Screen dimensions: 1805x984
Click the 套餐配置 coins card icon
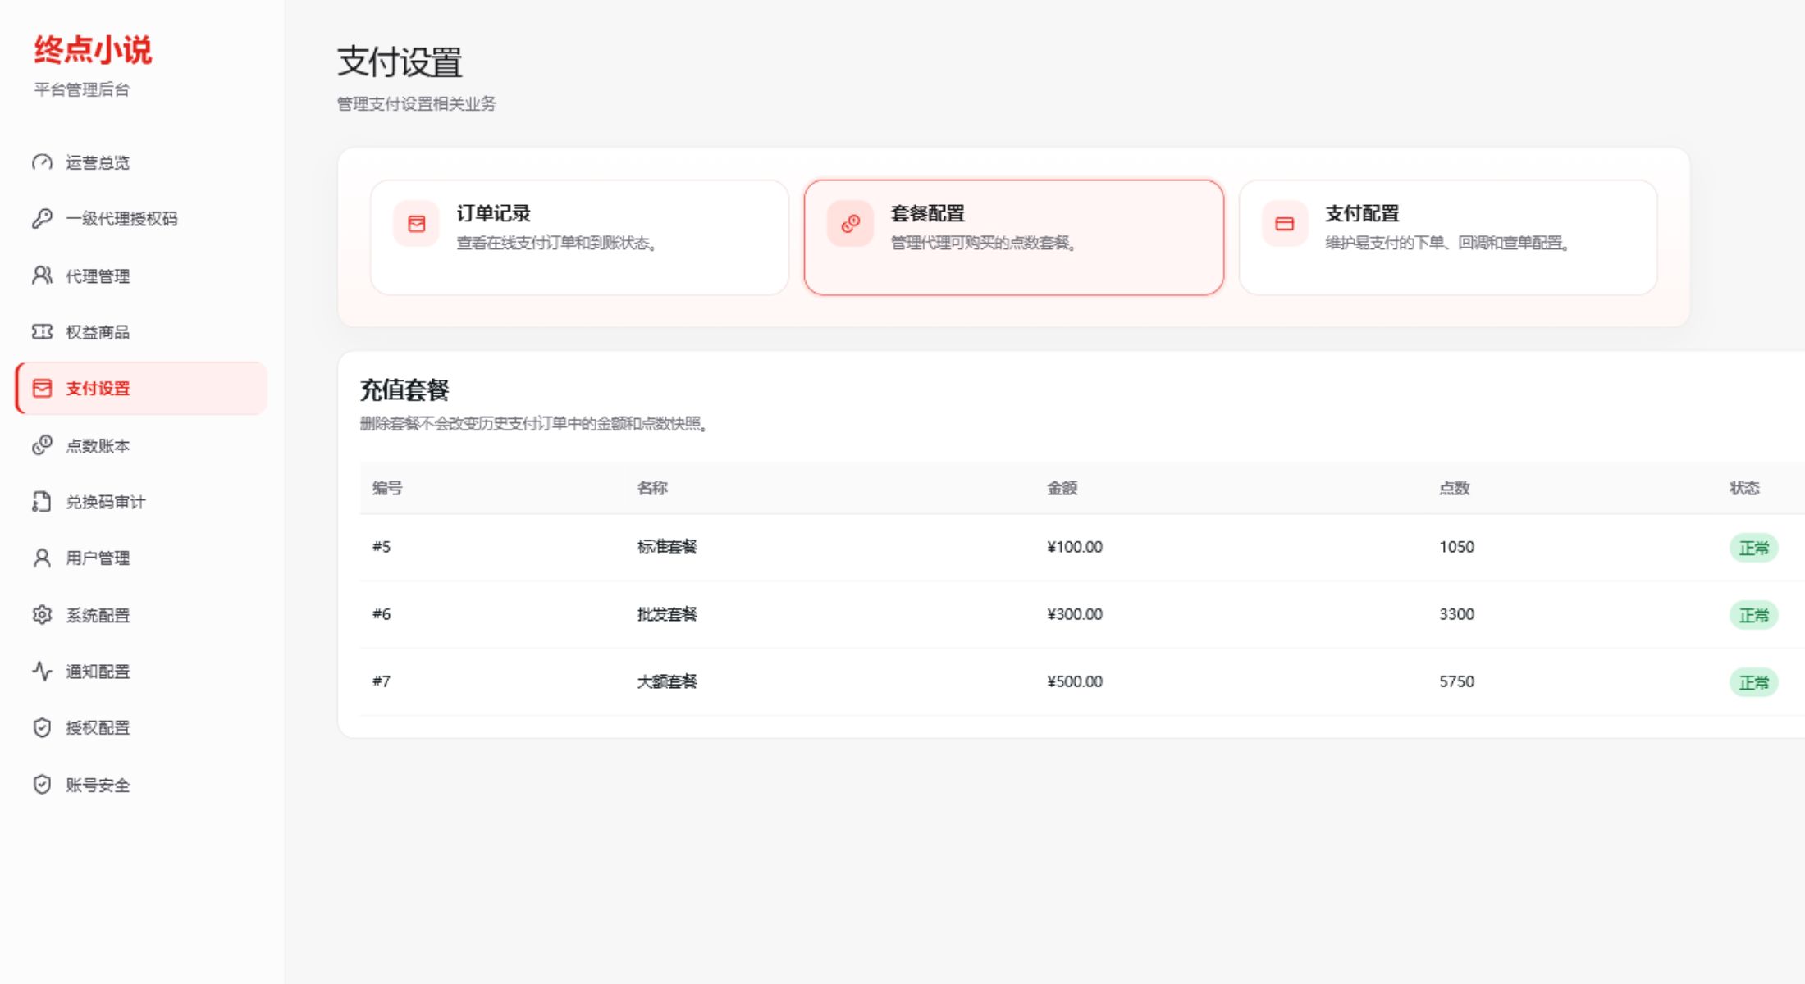click(x=851, y=224)
